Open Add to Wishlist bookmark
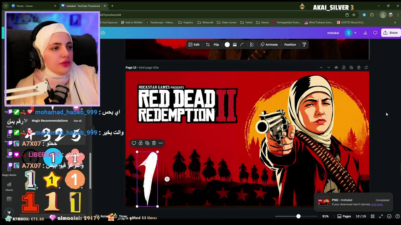Screen dimensions: 401x225 click(x=132, y=22)
